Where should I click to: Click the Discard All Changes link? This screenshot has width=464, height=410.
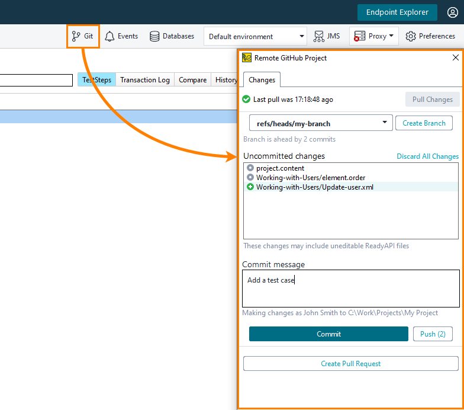click(427, 156)
